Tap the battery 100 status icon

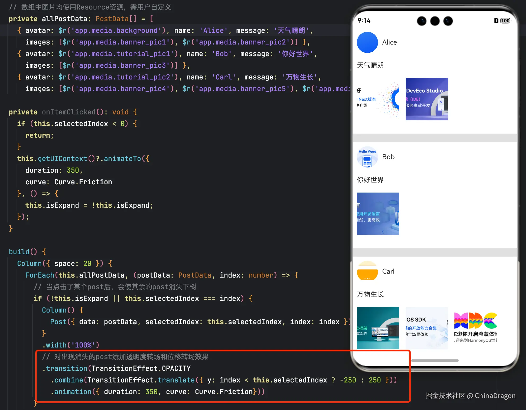point(506,21)
